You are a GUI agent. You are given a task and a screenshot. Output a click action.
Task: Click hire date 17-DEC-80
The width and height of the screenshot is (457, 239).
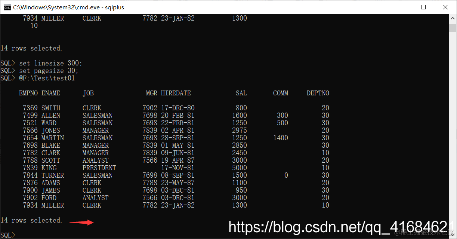tap(178, 108)
